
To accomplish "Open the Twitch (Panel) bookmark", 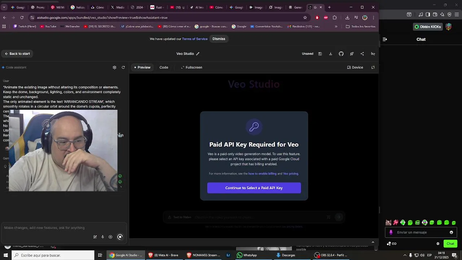I will [25, 26].
